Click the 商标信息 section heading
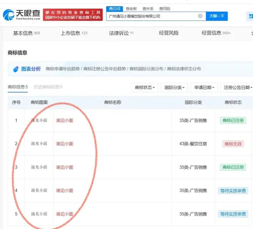The height and width of the screenshot is (229, 253). tap(17, 53)
